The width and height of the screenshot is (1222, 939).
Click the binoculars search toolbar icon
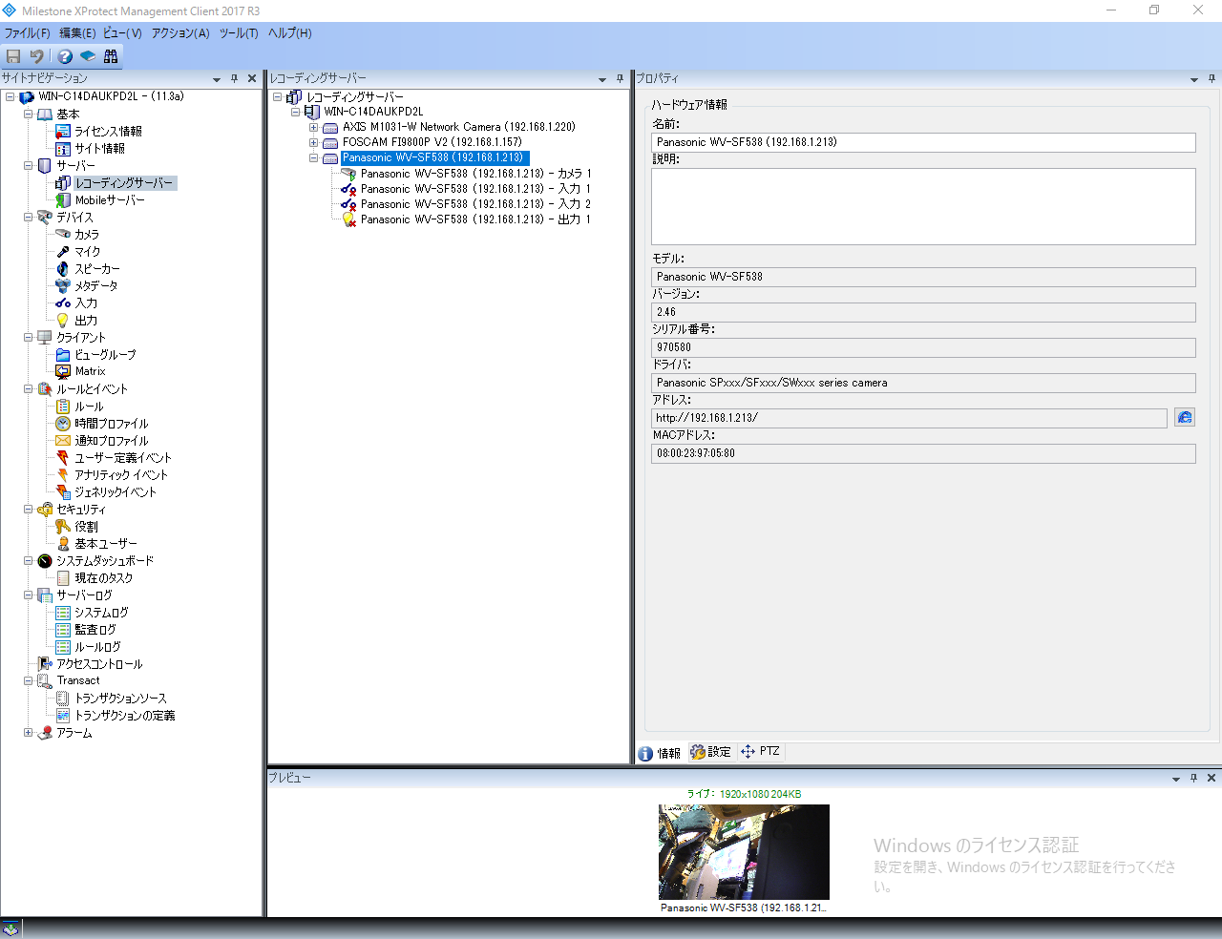(x=111, y=56)
